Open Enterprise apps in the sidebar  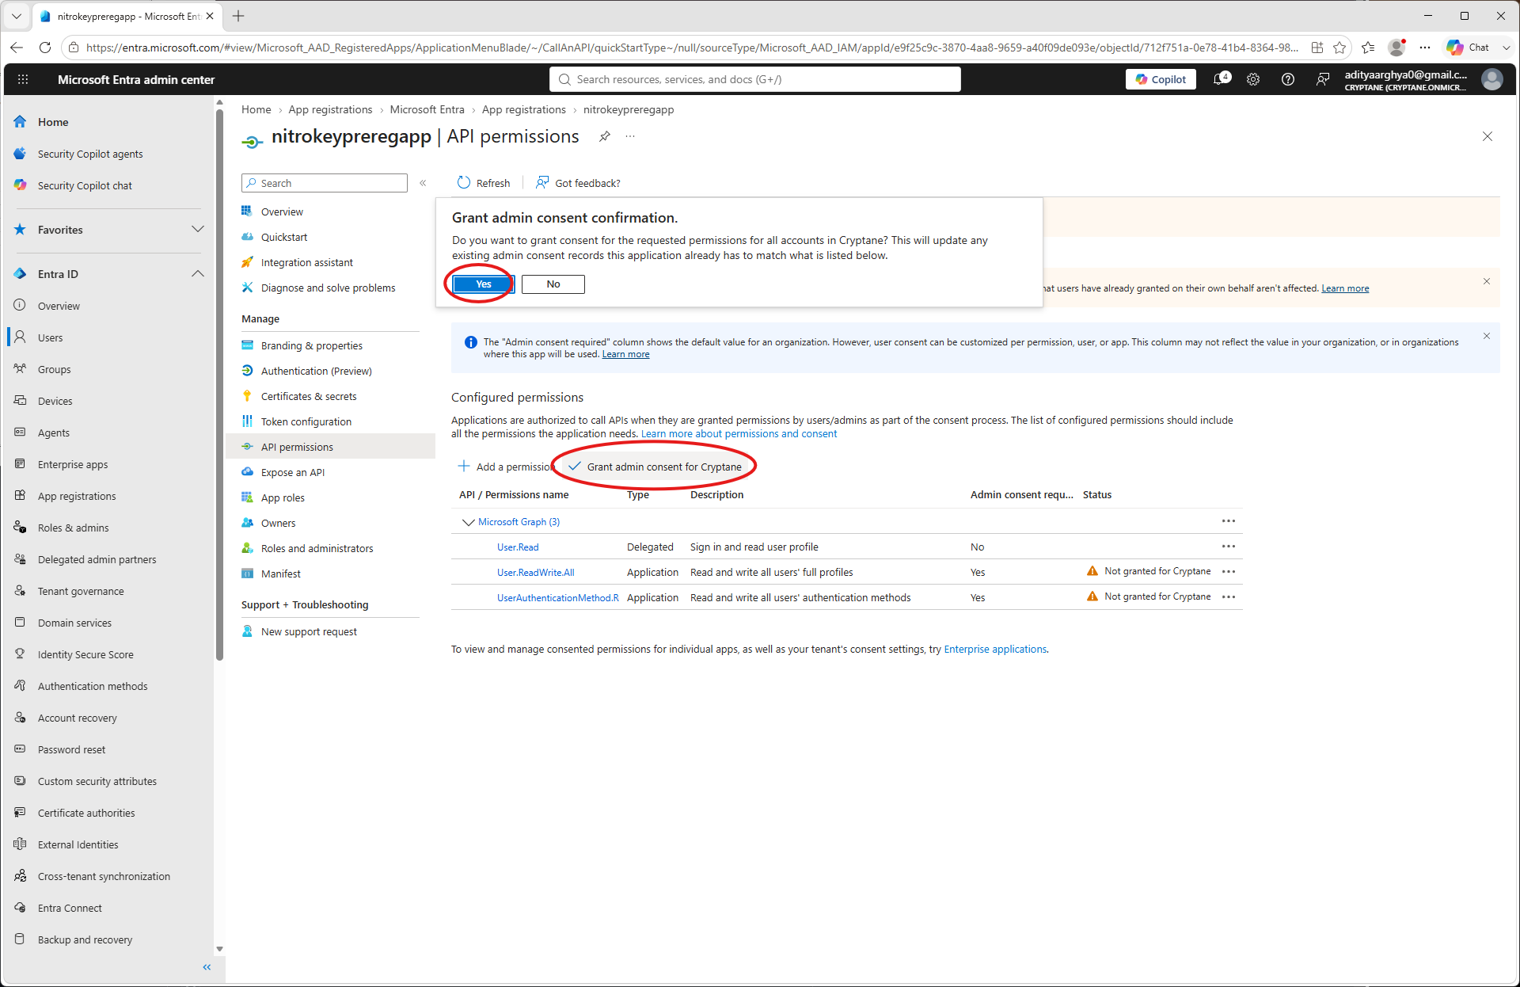click(x=73, y=465)
